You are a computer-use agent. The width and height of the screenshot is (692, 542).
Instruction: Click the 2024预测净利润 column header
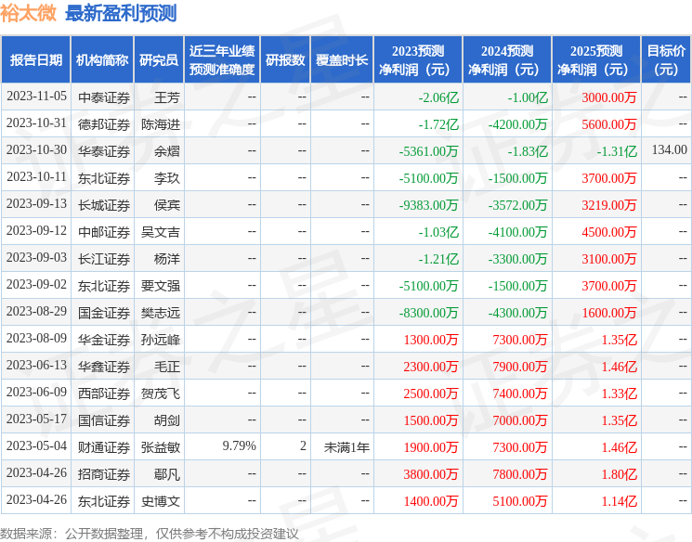(507, 60)
